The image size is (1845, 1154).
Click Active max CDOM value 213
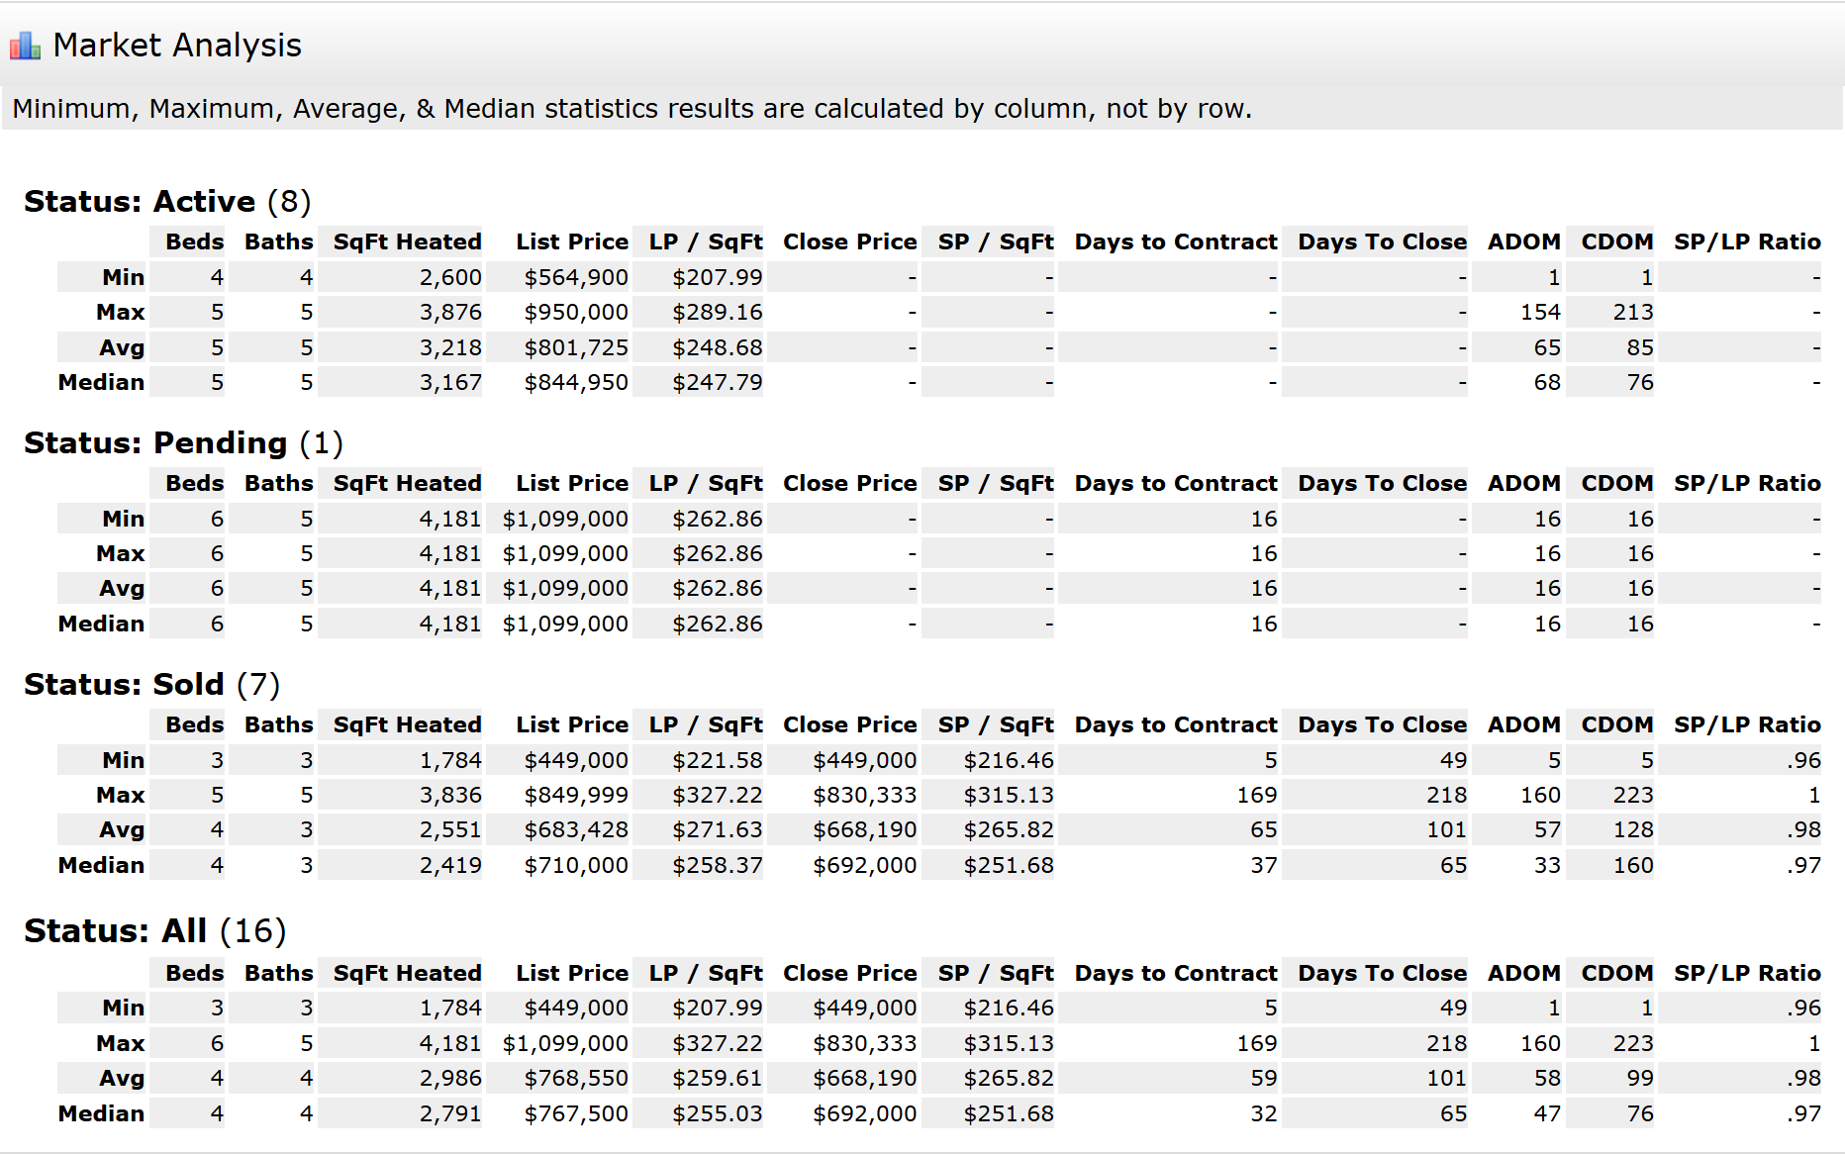(x=1633, y=313)
